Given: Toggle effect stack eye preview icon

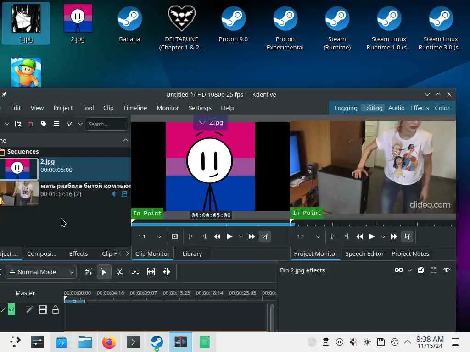Looking at the screenshot, I should pos(447,270).
